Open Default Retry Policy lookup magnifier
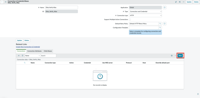Screen dimensions: 200x98 [160, 23]
